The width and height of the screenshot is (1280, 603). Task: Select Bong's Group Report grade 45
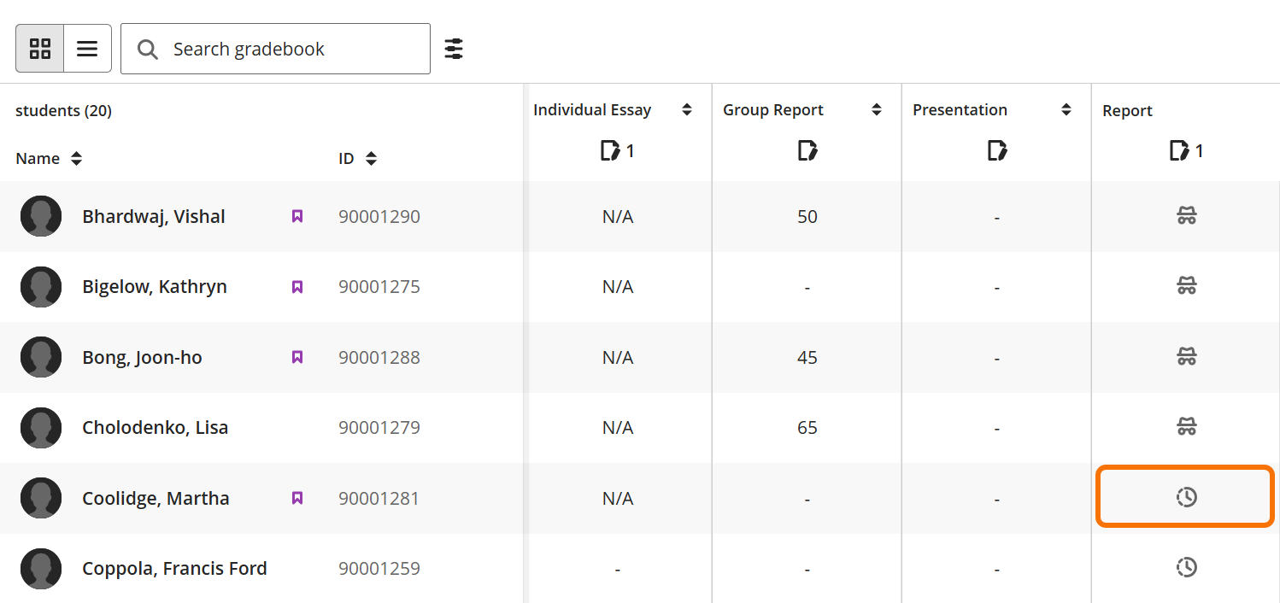(807, 358)
